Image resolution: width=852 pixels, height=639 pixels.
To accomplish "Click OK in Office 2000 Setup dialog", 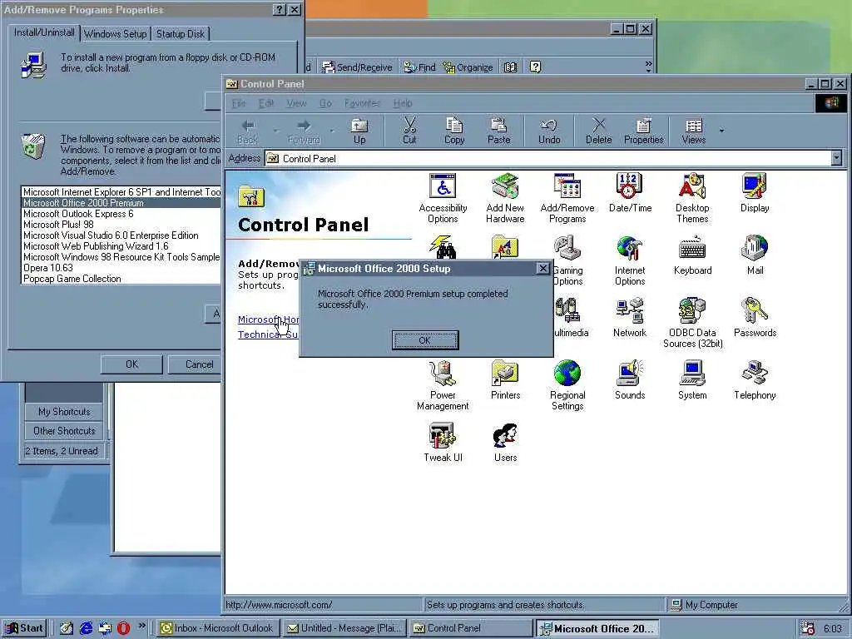I will 425,340.
